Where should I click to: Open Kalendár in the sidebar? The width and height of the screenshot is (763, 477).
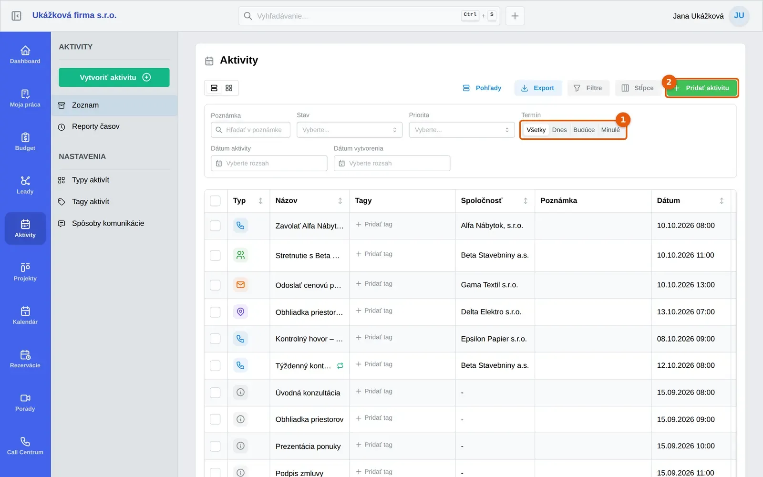[x=25, y=315]
